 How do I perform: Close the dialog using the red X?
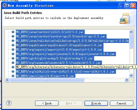point(133,6)
